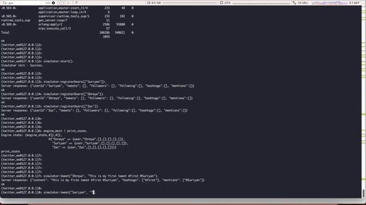This screenshot has width=366, height=205.
Task: Click the registerUsers(["Shreya"]) command
Action: click(x=74, y=94)
